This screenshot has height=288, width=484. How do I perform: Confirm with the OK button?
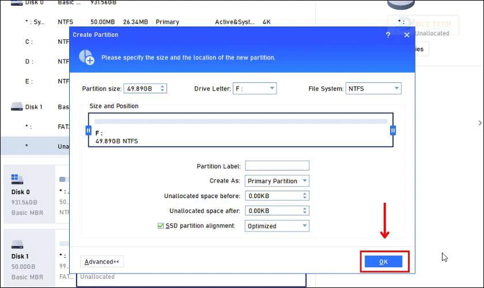(383, 262)
